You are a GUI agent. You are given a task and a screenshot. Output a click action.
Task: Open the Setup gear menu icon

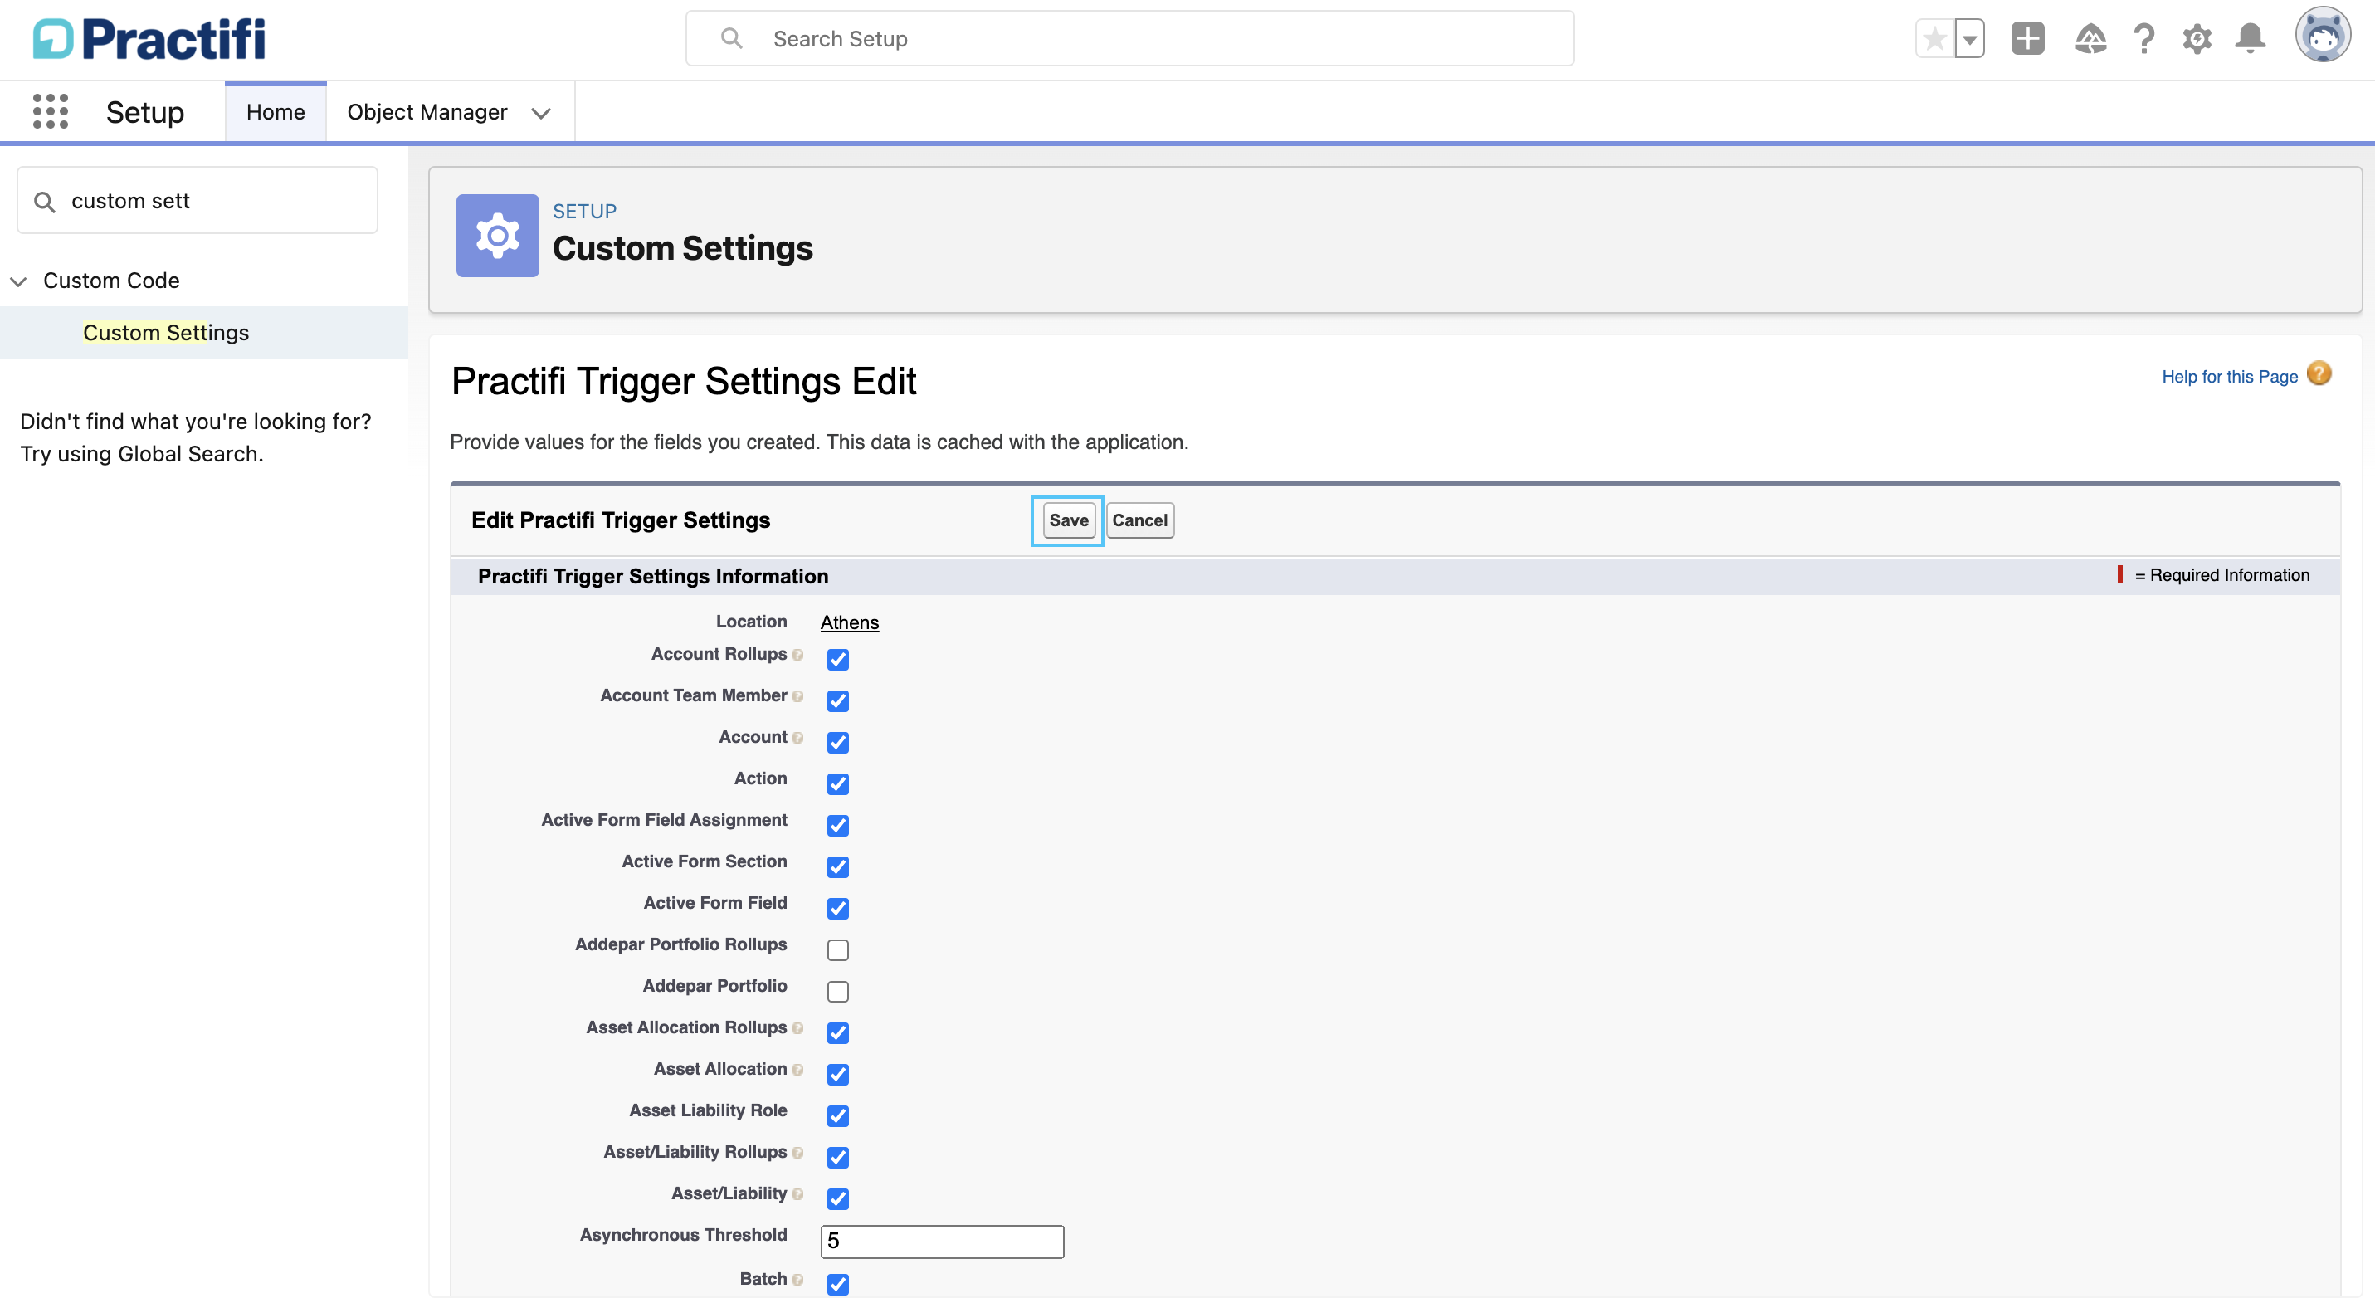click(x=2197, y=39)
